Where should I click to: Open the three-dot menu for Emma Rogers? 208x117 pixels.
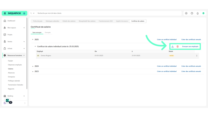(197, 56)
